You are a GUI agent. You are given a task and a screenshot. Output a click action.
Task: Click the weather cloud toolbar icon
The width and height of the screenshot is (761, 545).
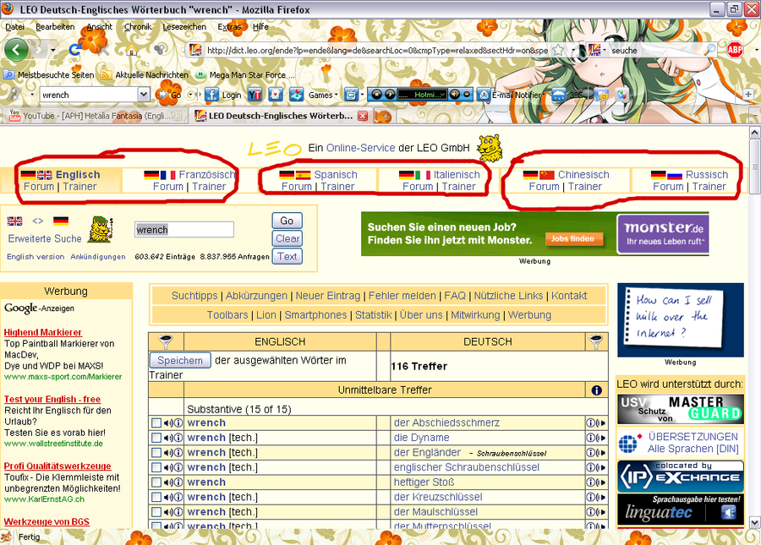tap(558, 95)
